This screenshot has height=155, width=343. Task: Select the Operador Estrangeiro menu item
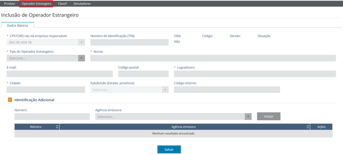[x=37, y=3]
